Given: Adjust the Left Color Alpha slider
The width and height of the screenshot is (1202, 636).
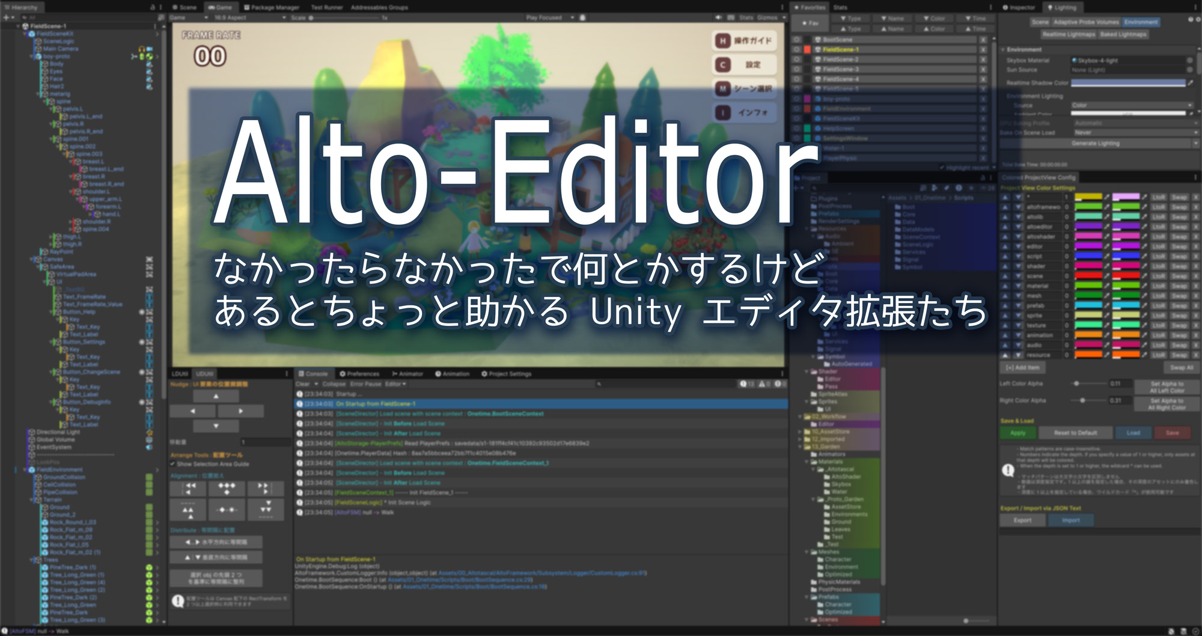Looking at the screenshot, I should (x=1076, y=384).
